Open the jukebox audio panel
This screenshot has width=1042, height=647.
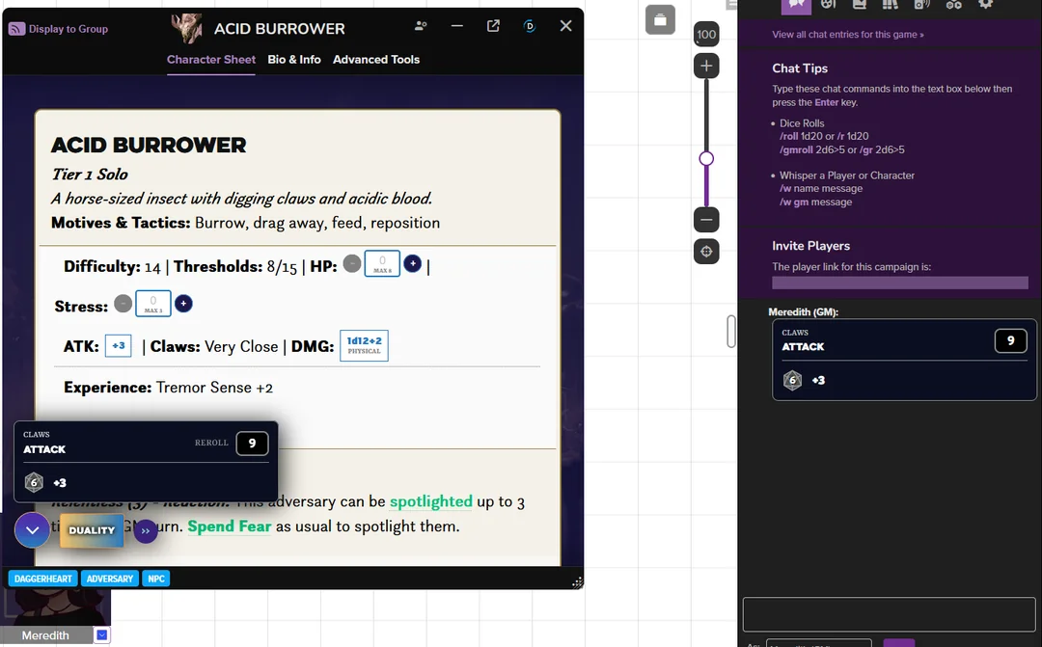click(921, 7)
